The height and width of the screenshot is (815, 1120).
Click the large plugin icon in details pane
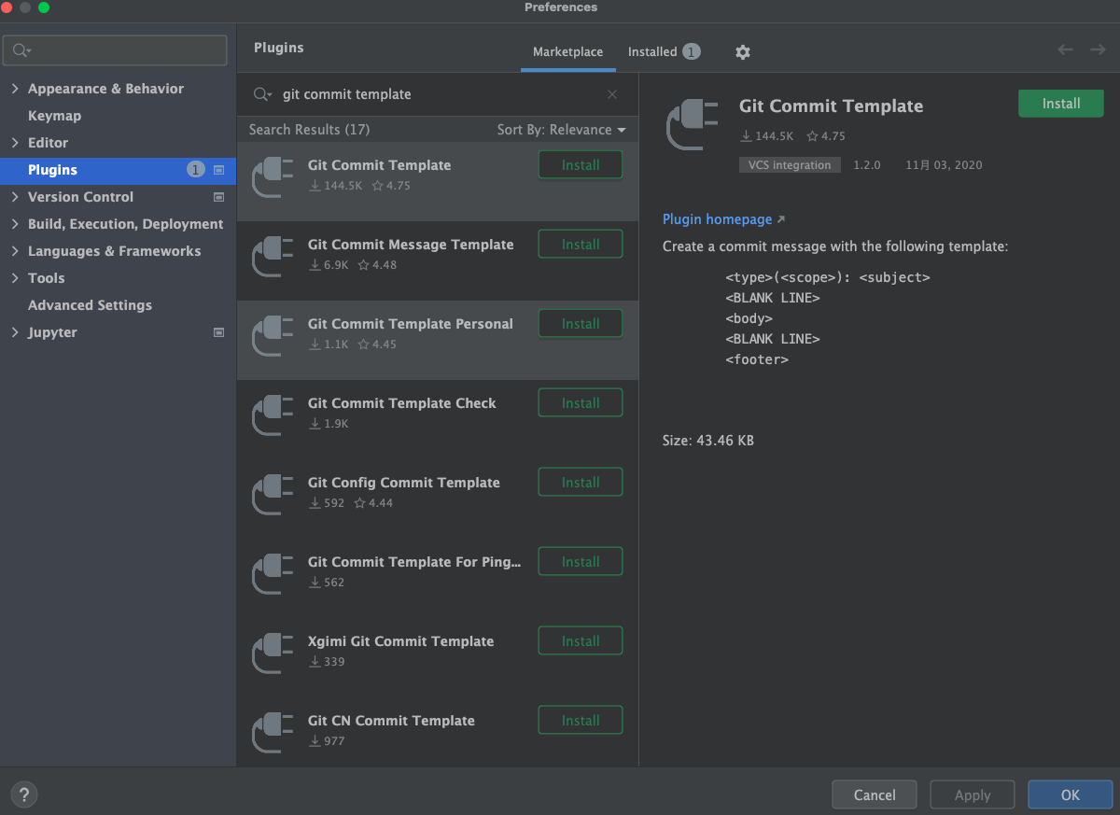693,123
